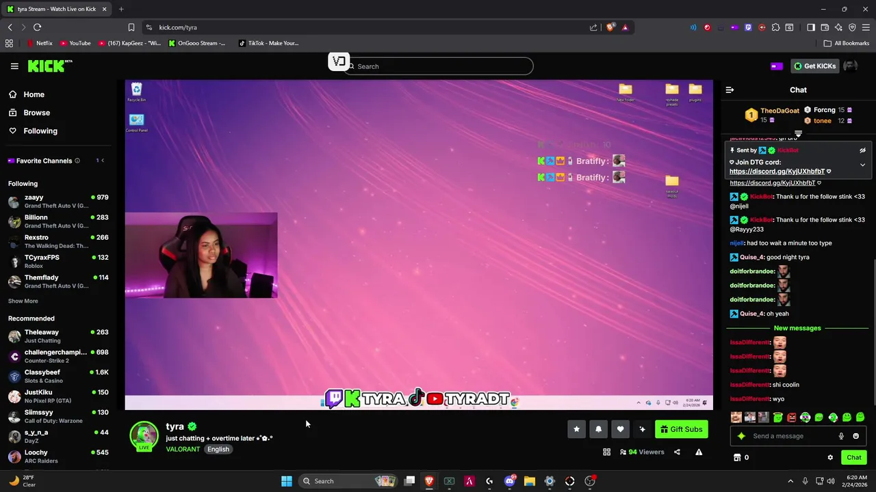Click the purple ticket icon in Kick header

point(776,66)
